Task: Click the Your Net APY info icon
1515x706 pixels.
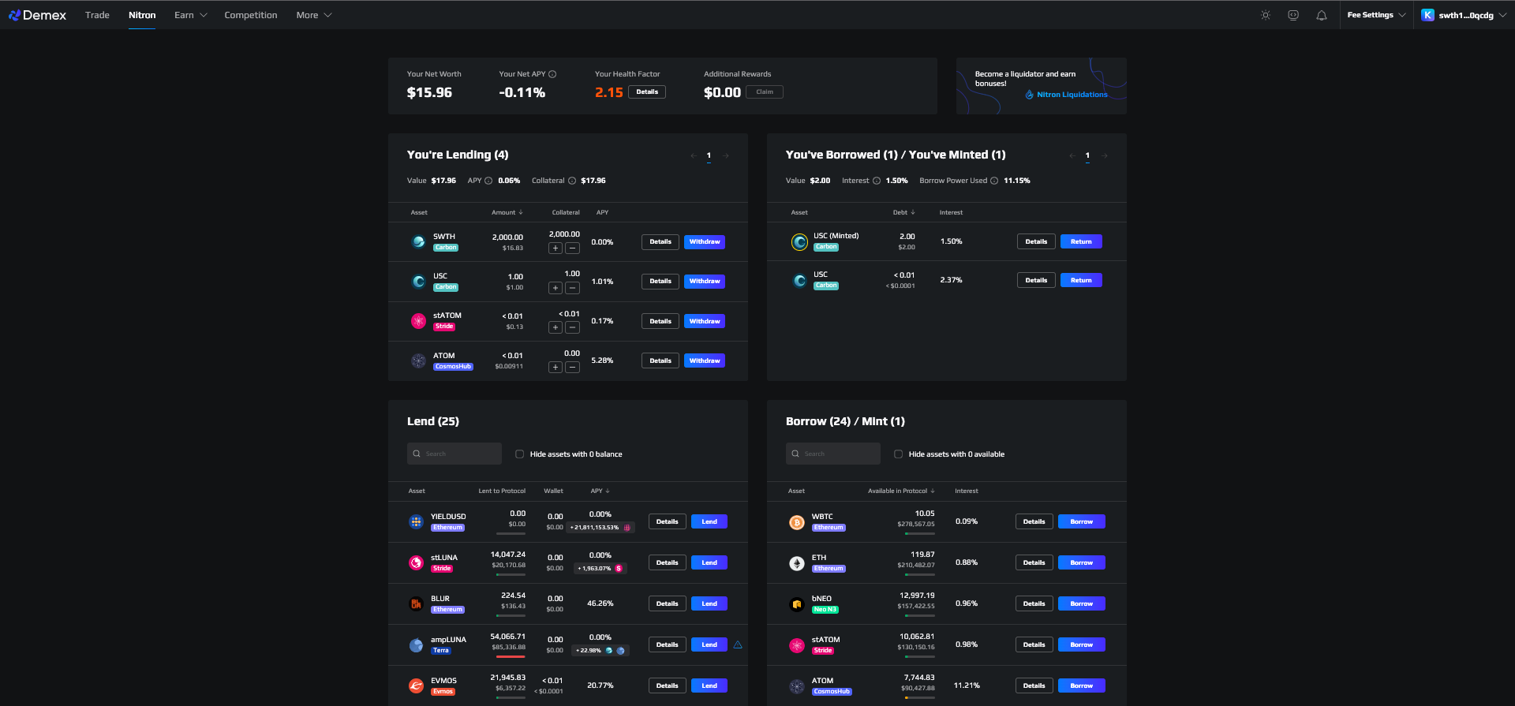Action: (552, 74)
